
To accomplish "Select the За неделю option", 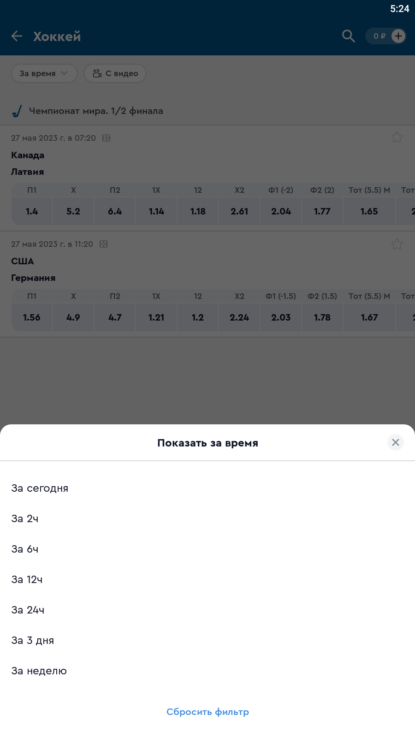I will tap(39, 671).
